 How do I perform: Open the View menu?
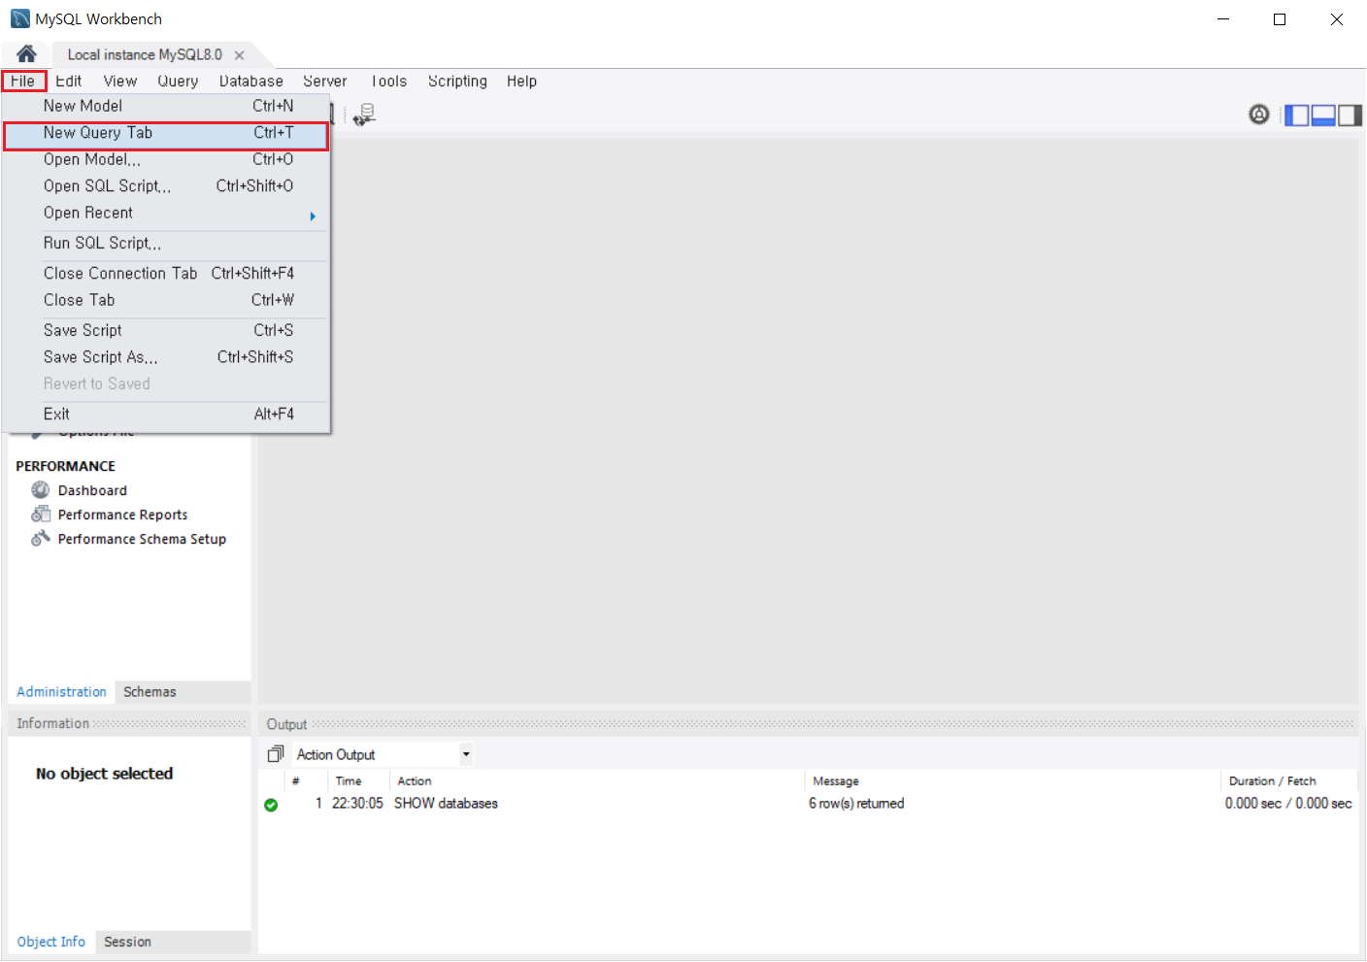(120, 82)
